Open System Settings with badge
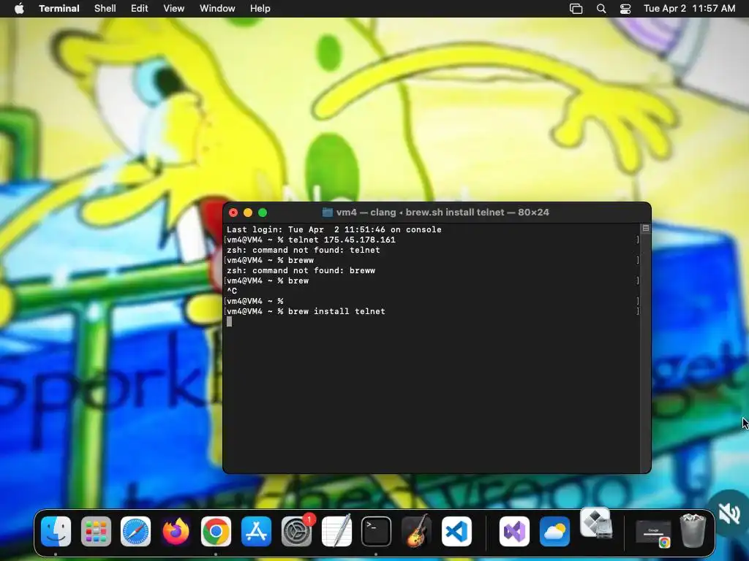 [297, 531]
